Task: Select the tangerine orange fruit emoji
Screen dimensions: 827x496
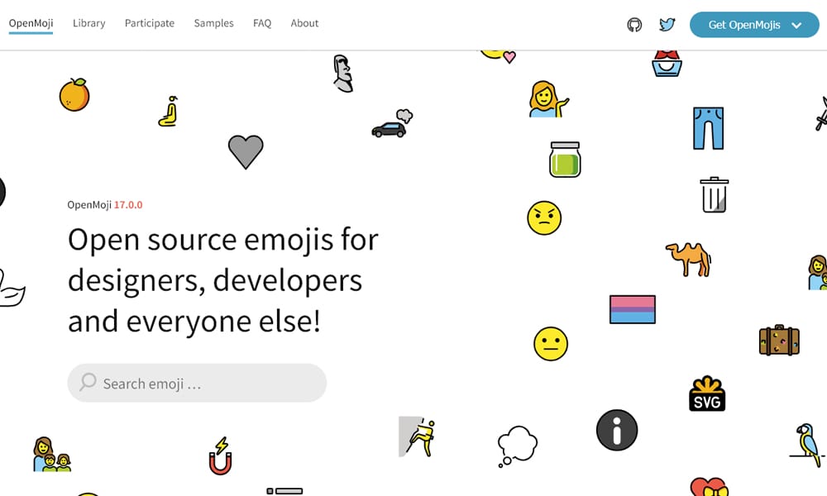Action: coord(74,94)
